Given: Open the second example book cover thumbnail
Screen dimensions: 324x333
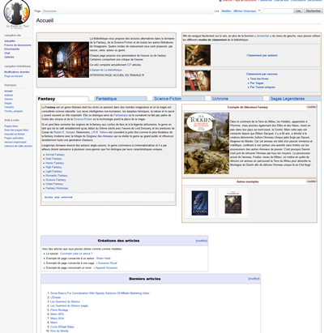Looking at the screenshot, I should 233,203.
